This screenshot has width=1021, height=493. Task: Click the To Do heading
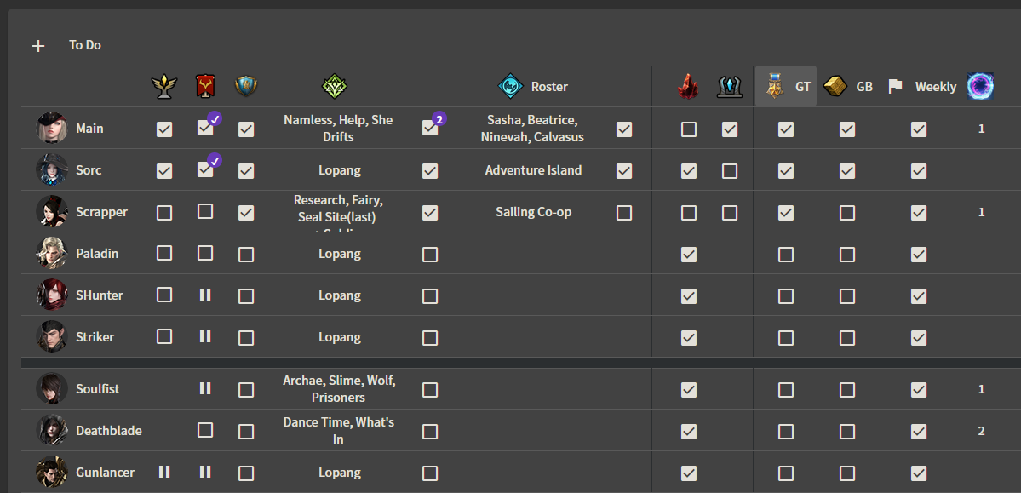click(85, 45)
